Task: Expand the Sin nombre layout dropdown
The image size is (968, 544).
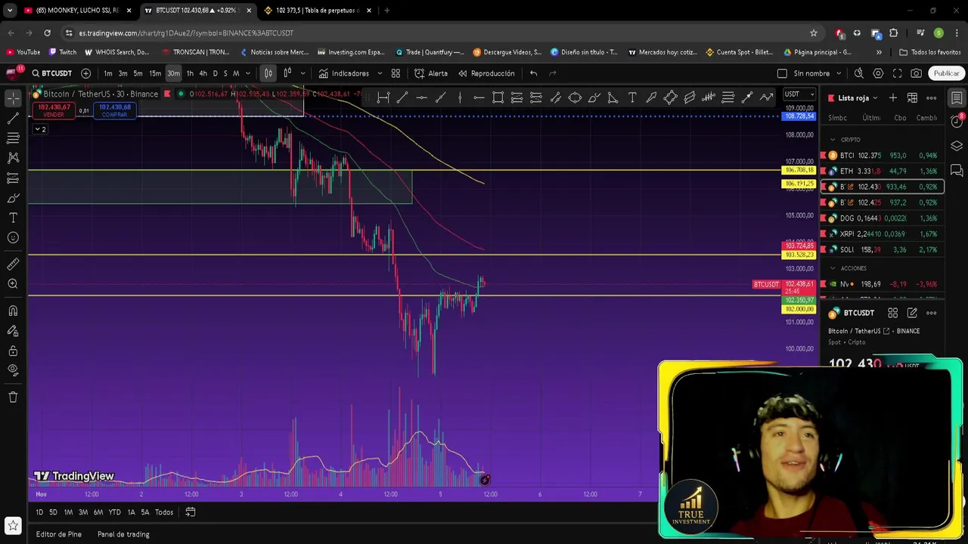Action: (837, 73)
